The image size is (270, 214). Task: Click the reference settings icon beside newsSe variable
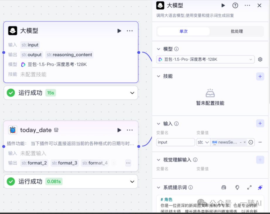[251, 142]
